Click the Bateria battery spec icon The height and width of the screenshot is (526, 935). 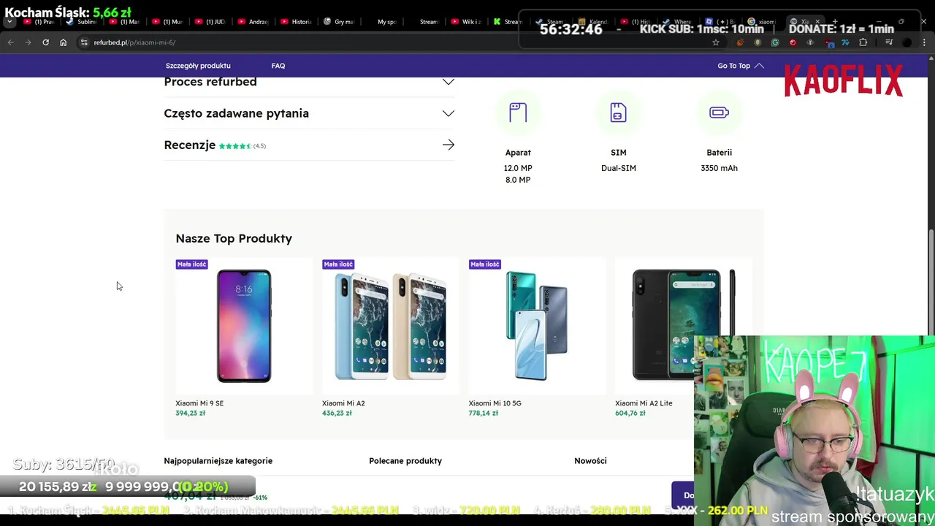[x=719, y=113]
